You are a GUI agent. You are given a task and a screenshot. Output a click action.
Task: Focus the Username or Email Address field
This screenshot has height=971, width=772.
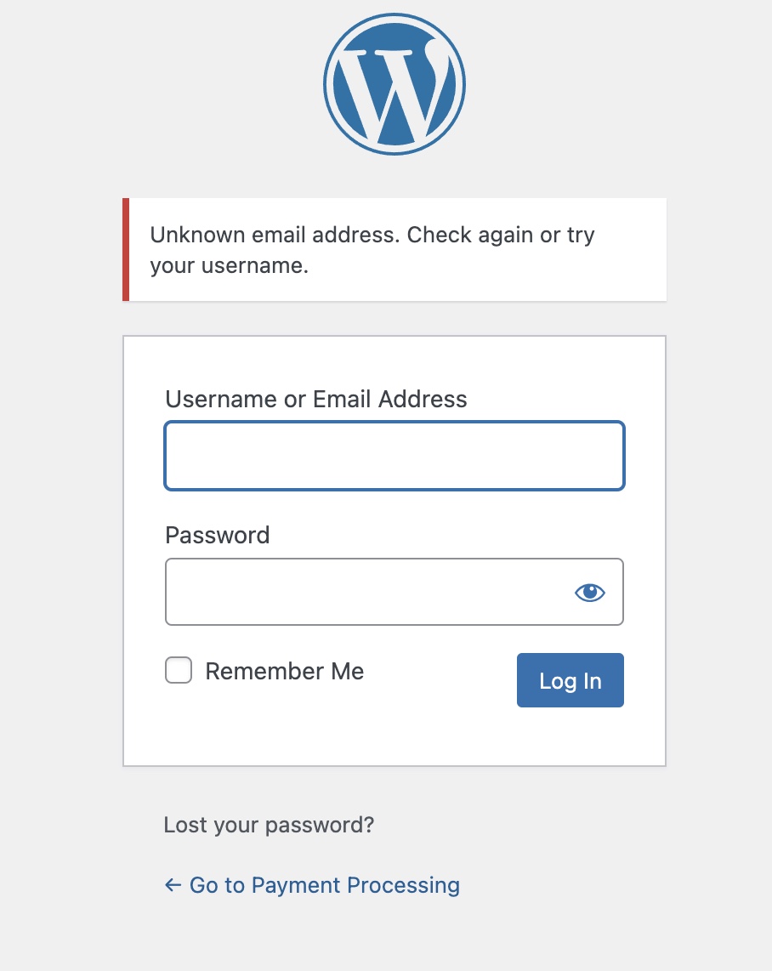pyautogui.click(x=395, y=456)
